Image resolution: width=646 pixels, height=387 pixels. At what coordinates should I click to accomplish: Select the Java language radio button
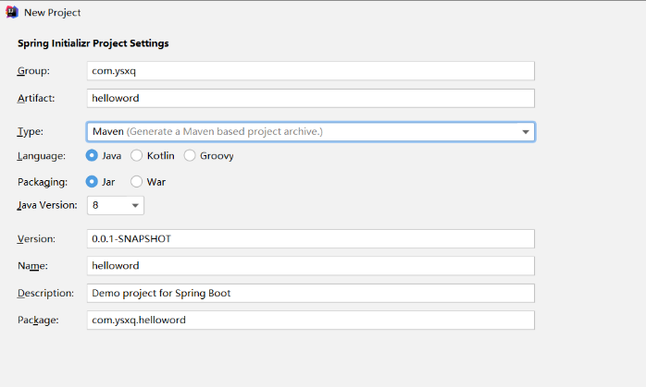tap(93, 155)
